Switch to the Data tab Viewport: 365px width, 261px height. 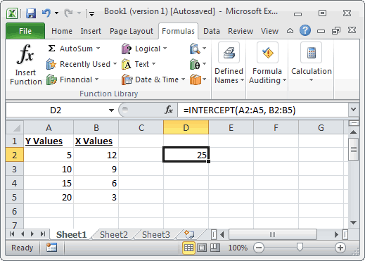point(212,31)
